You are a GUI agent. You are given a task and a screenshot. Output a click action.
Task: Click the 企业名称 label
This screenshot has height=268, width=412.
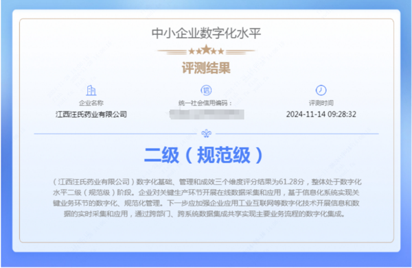click(91, 103)
